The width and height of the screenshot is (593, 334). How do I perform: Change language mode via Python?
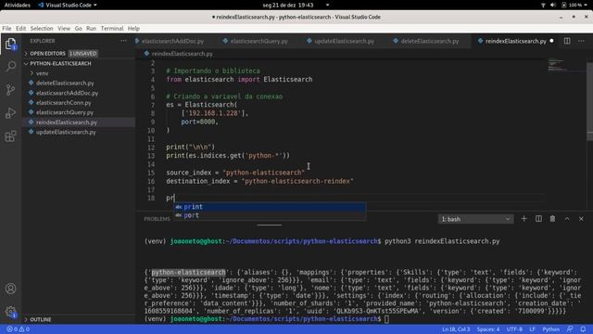point(550,329)
